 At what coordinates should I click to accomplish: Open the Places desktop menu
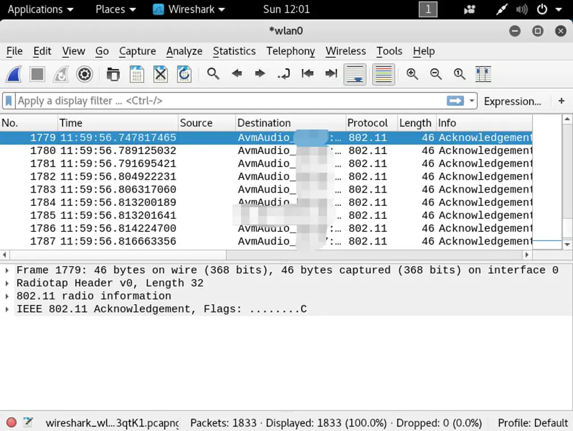pos(115,9)
